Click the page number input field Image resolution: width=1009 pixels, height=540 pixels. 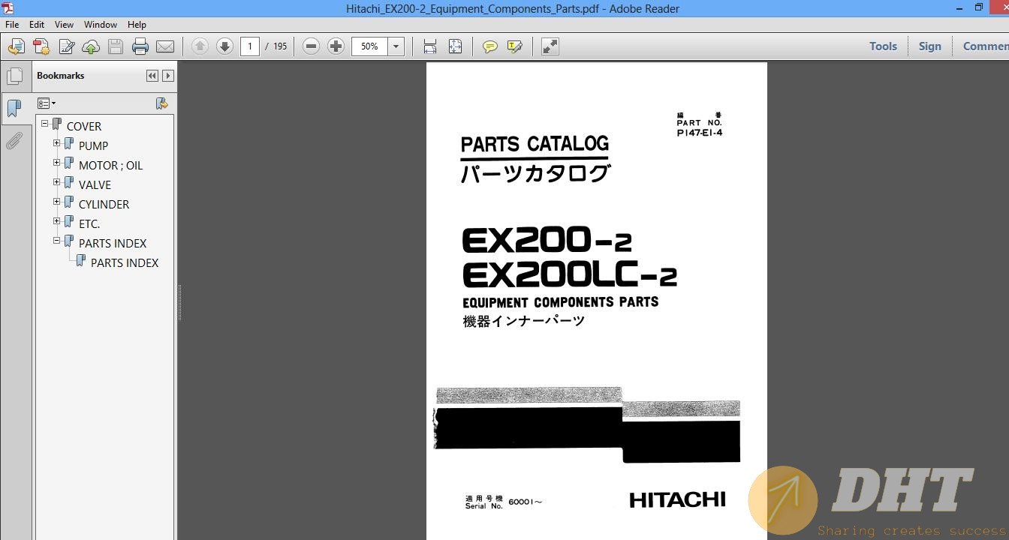(x=250, y=46)
